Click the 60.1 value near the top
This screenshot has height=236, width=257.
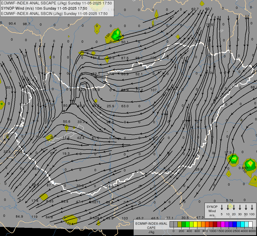pyautogui.click(x=209, y=9)
